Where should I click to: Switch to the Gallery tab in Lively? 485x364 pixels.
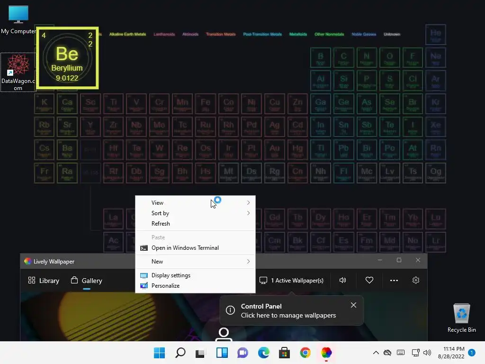tap(87, 281)
